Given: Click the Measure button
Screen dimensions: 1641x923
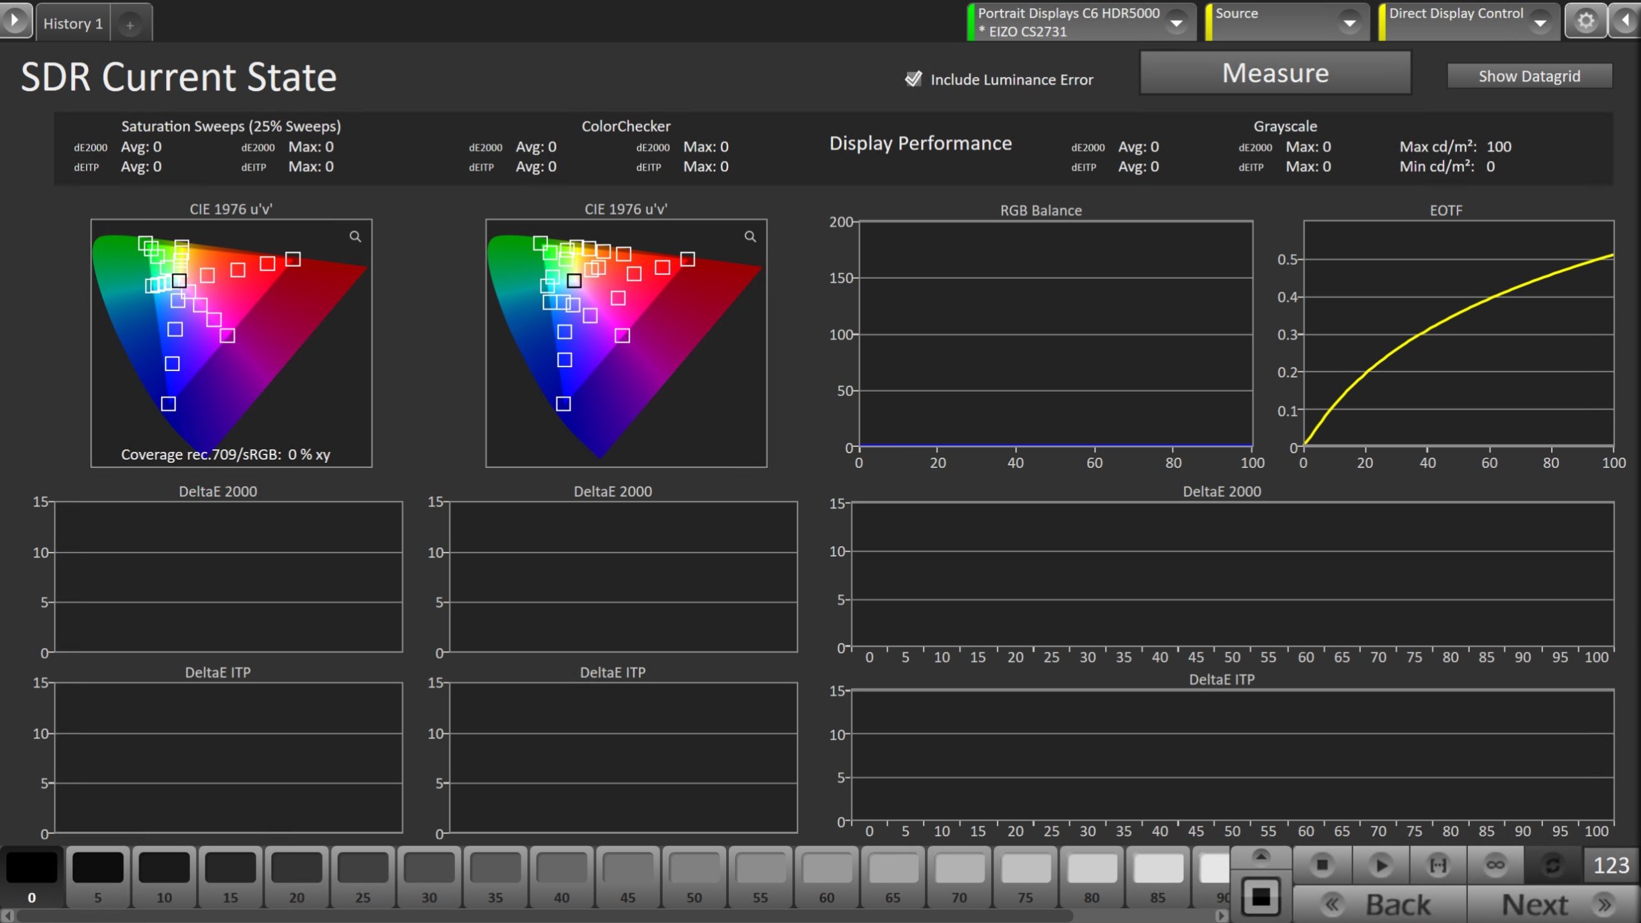Looking at the screenshot, I should 1275,73.
